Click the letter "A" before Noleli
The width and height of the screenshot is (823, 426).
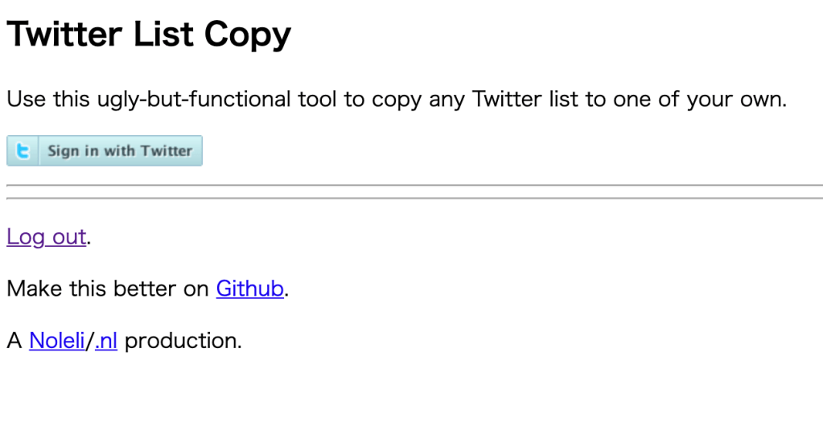tap(14, 341)
